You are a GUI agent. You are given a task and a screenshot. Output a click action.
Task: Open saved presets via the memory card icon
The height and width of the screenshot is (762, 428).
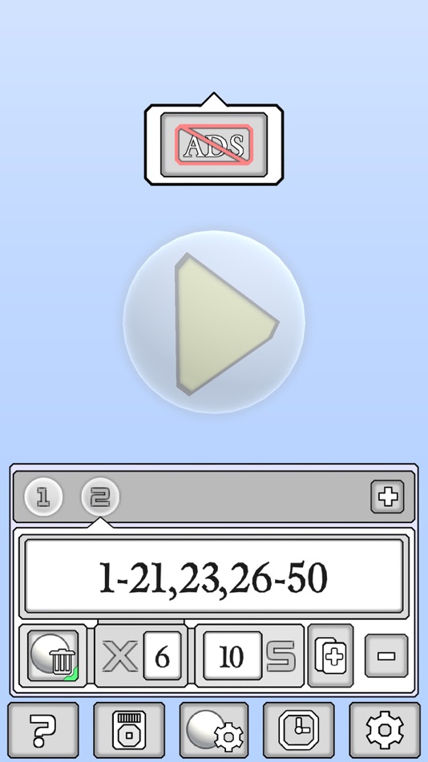pyautogui.click(x=129, y=730)
